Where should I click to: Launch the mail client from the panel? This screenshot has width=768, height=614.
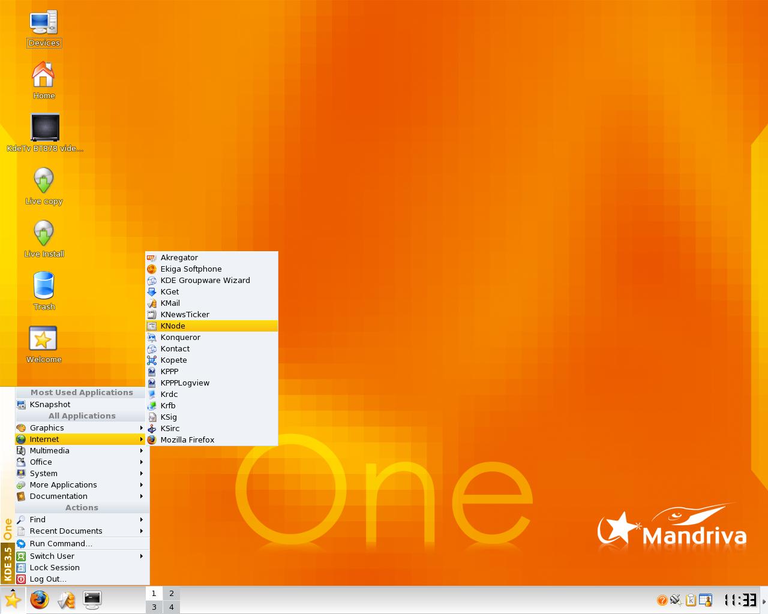tap(66, 600)
